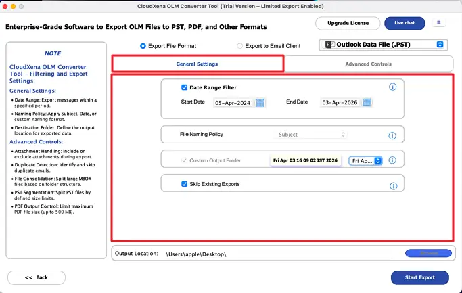
Task: Open the hamburger menu next to Live chat
Action: click(440, 22)
